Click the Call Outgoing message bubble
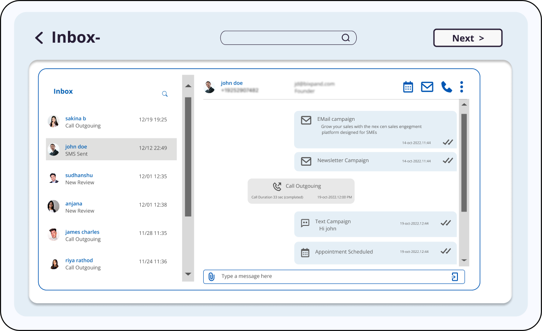The width and height of the screenshot is (542, 331). (301, 191)
